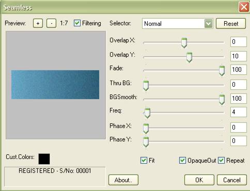Image resolution: width=250 pixels, height=191 pixels.
Task: Toggle the Filtering checkbox
Action: pos(77,23)
